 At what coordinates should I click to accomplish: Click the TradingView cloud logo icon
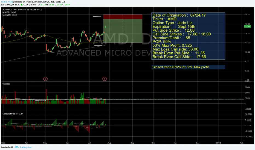[17, 147]
